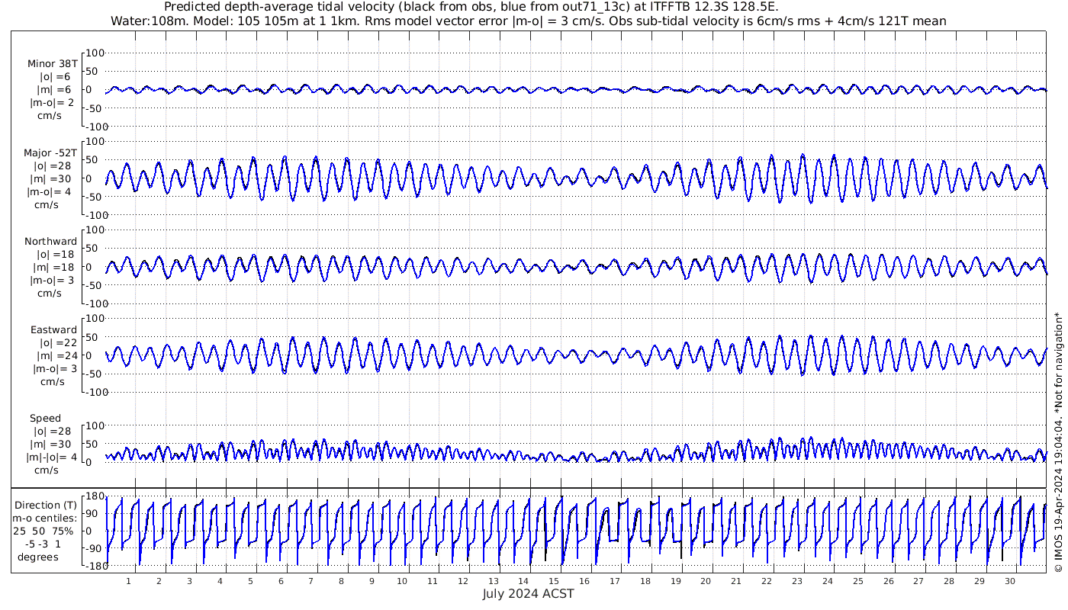Click day 20 on the date axis
Screen dimensions: 1068x610
coord(706,581)
